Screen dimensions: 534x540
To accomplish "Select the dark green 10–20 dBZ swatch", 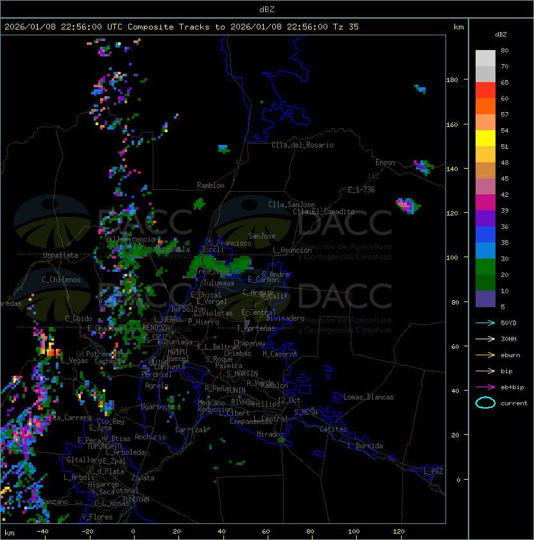I will 485,282.
